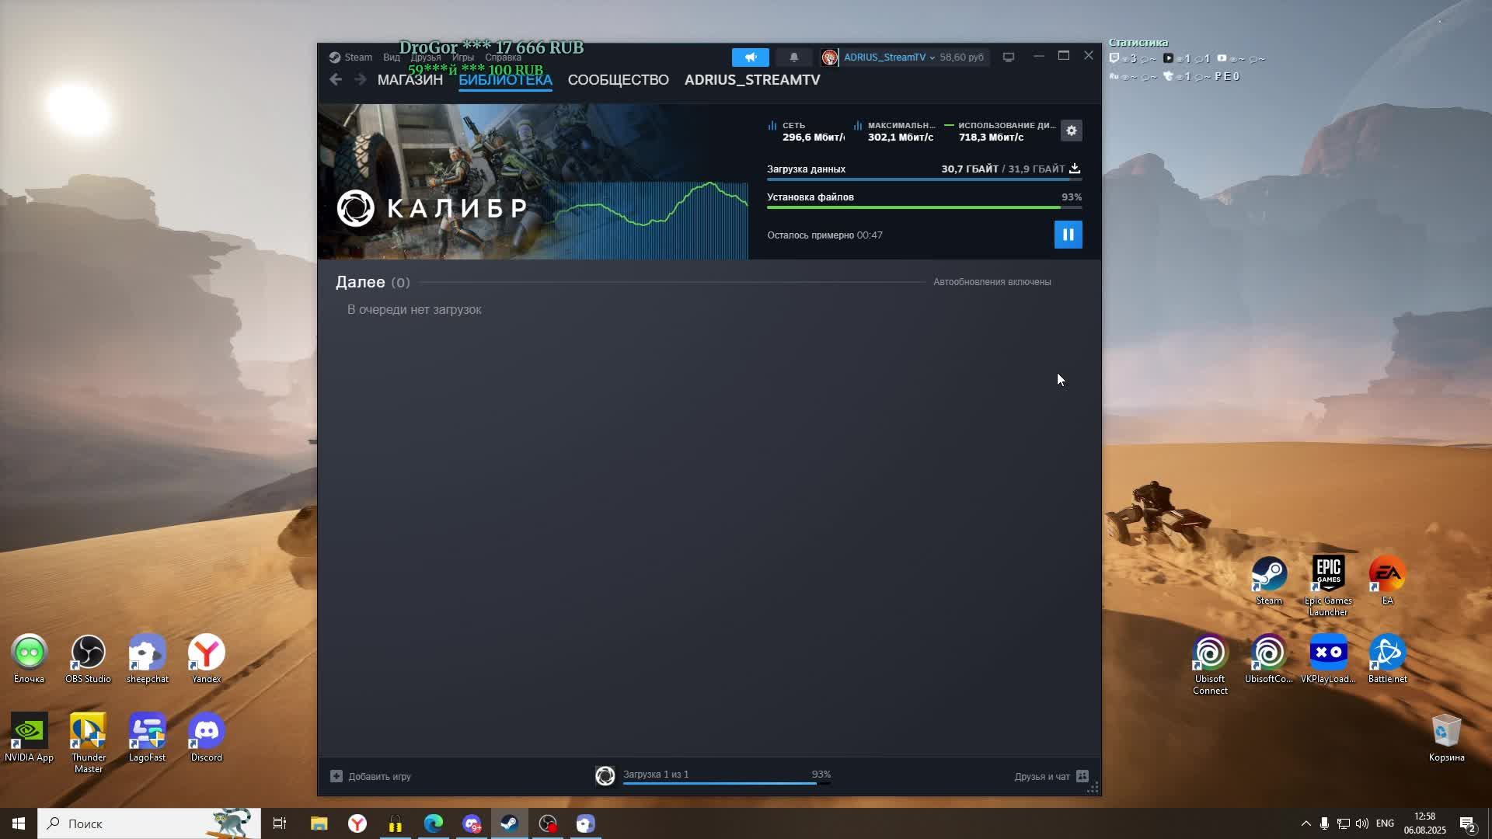Click the Добавить игру button
Viewport: 1492px width, 839px height.
[379, 776]
